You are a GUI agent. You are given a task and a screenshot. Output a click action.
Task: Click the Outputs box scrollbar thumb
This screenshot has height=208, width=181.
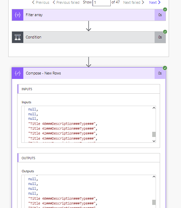[x=154, y=202]
